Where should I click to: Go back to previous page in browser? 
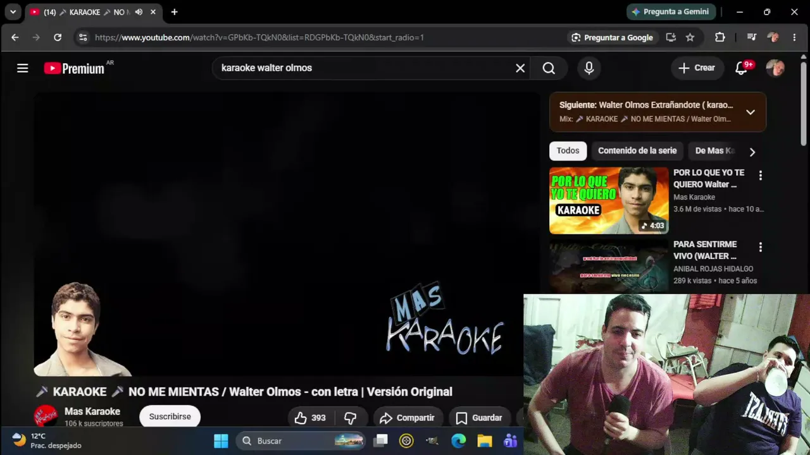coord(15,37)
